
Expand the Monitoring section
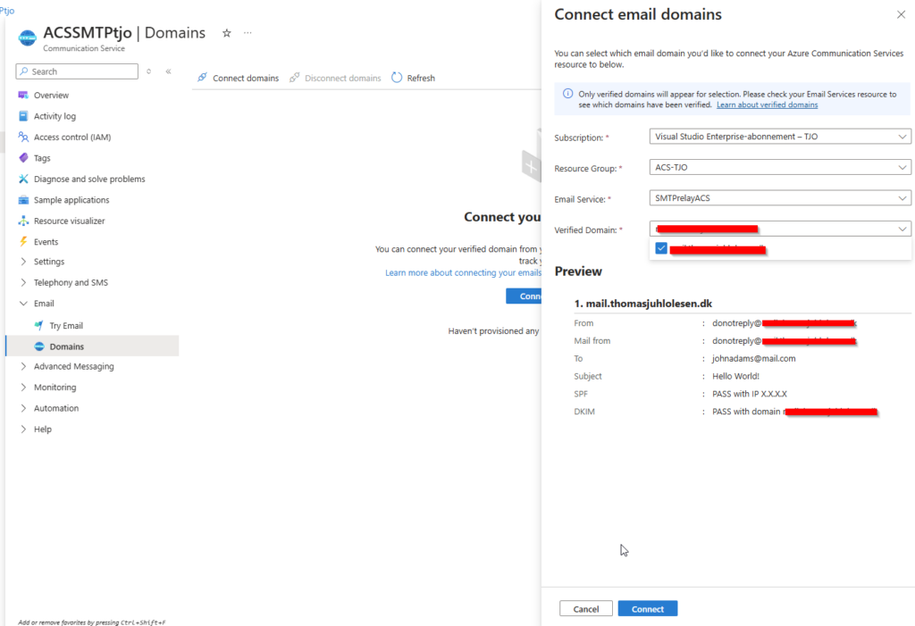[23, 388]
